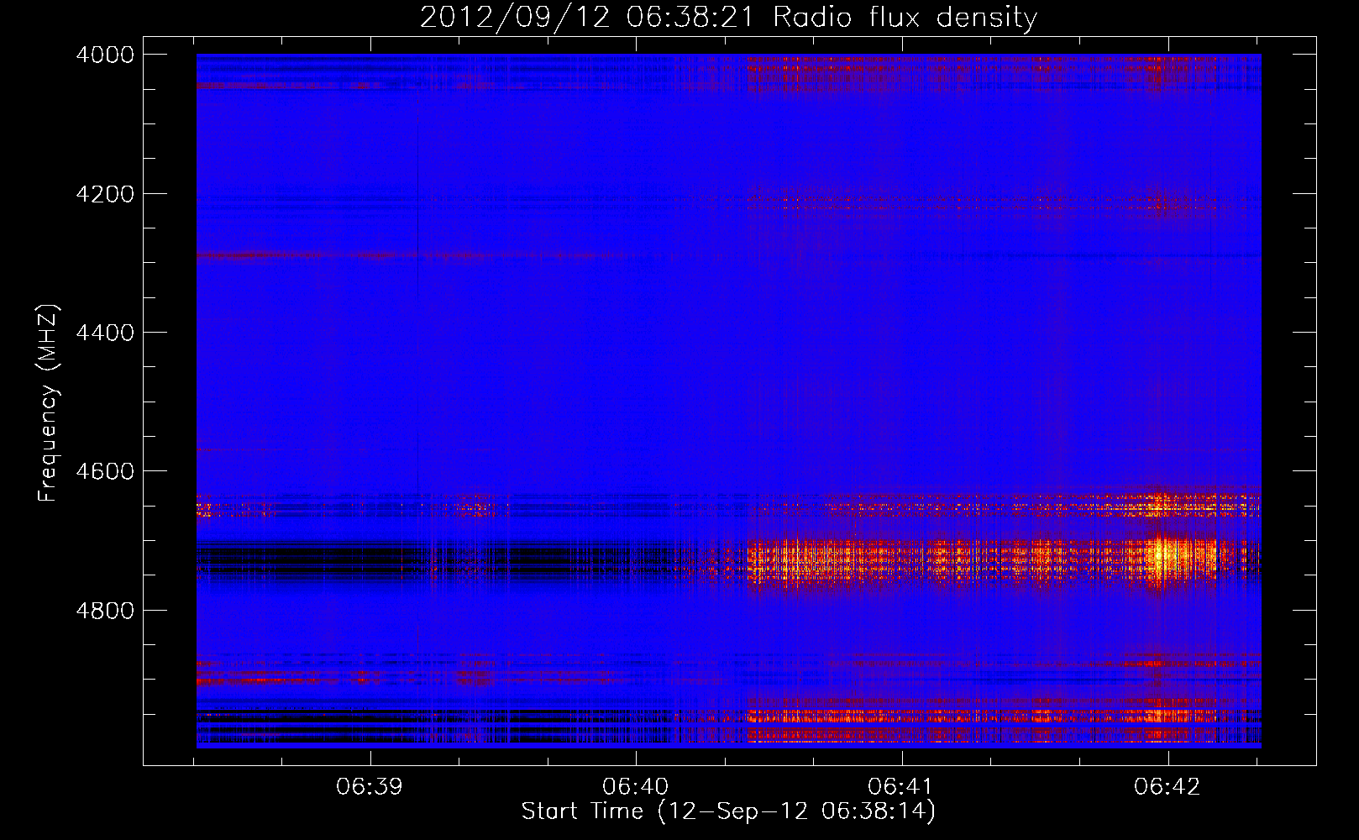The height and width of the screenshot is (840, 1359).
Task: Click the 4000 frequency tick label
Action: (x=105, y=55)
